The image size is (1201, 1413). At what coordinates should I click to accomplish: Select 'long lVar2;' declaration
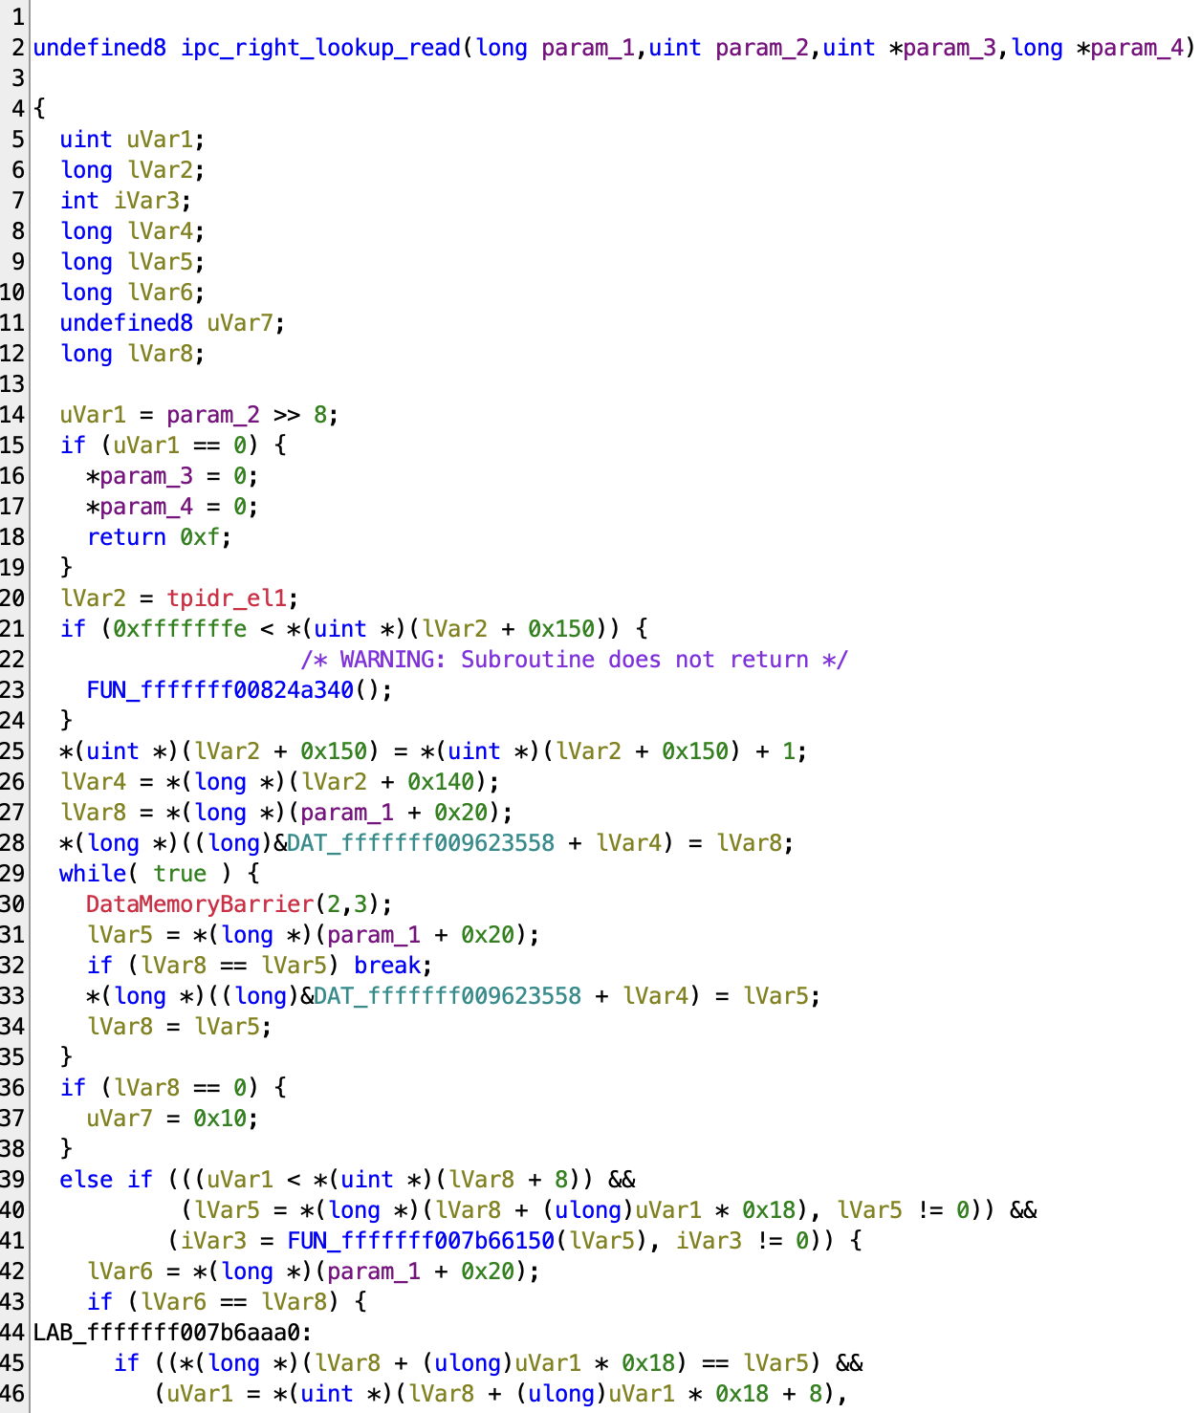(x=132, y=170)
